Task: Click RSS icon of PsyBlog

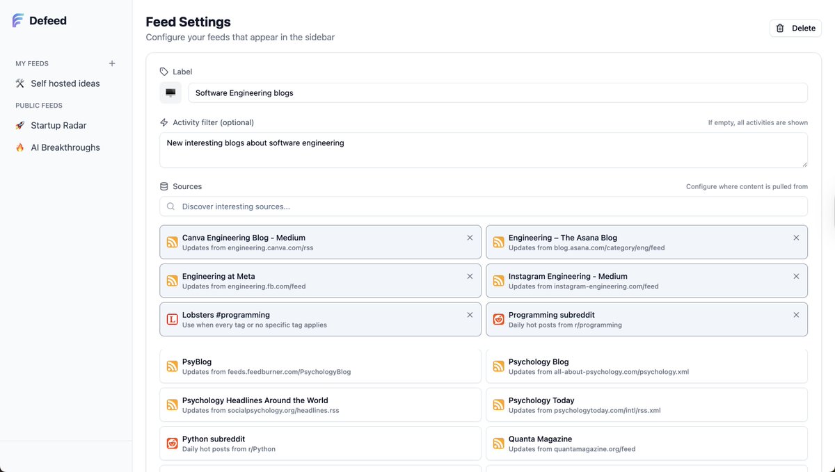Action: pos(172,366)
